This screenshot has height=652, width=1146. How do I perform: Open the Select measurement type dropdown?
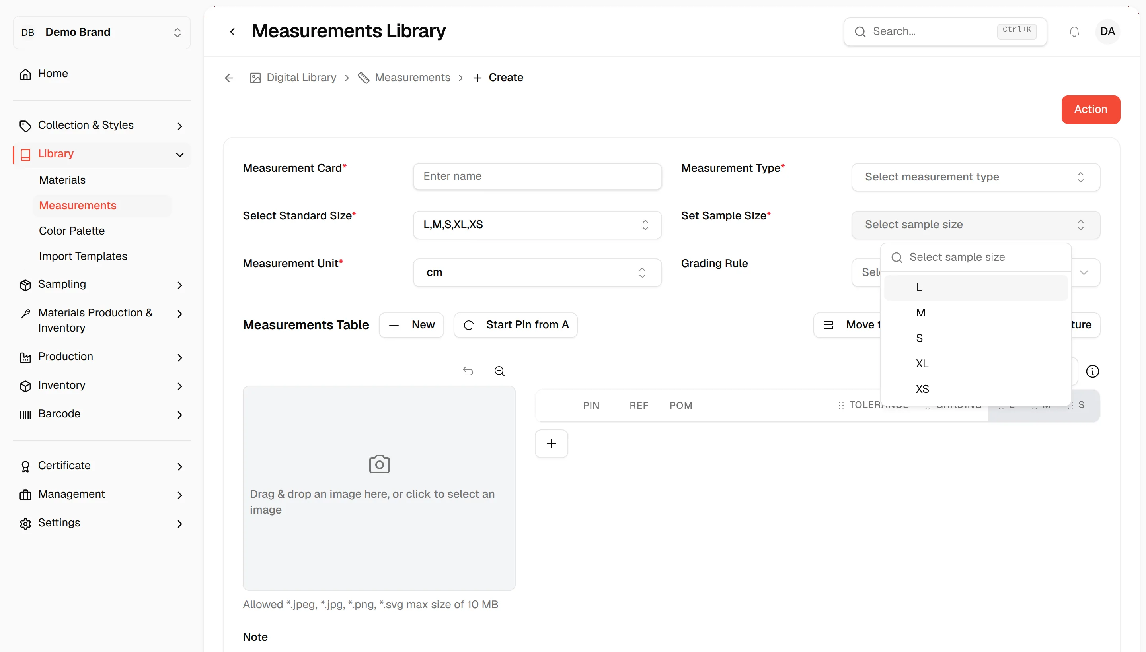976,177
